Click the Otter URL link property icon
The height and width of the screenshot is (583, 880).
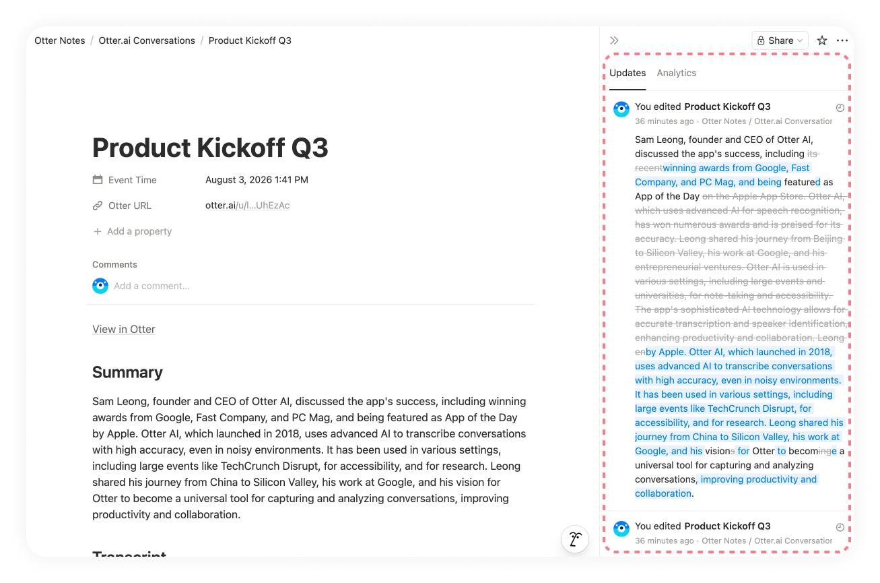pos(98,206)
